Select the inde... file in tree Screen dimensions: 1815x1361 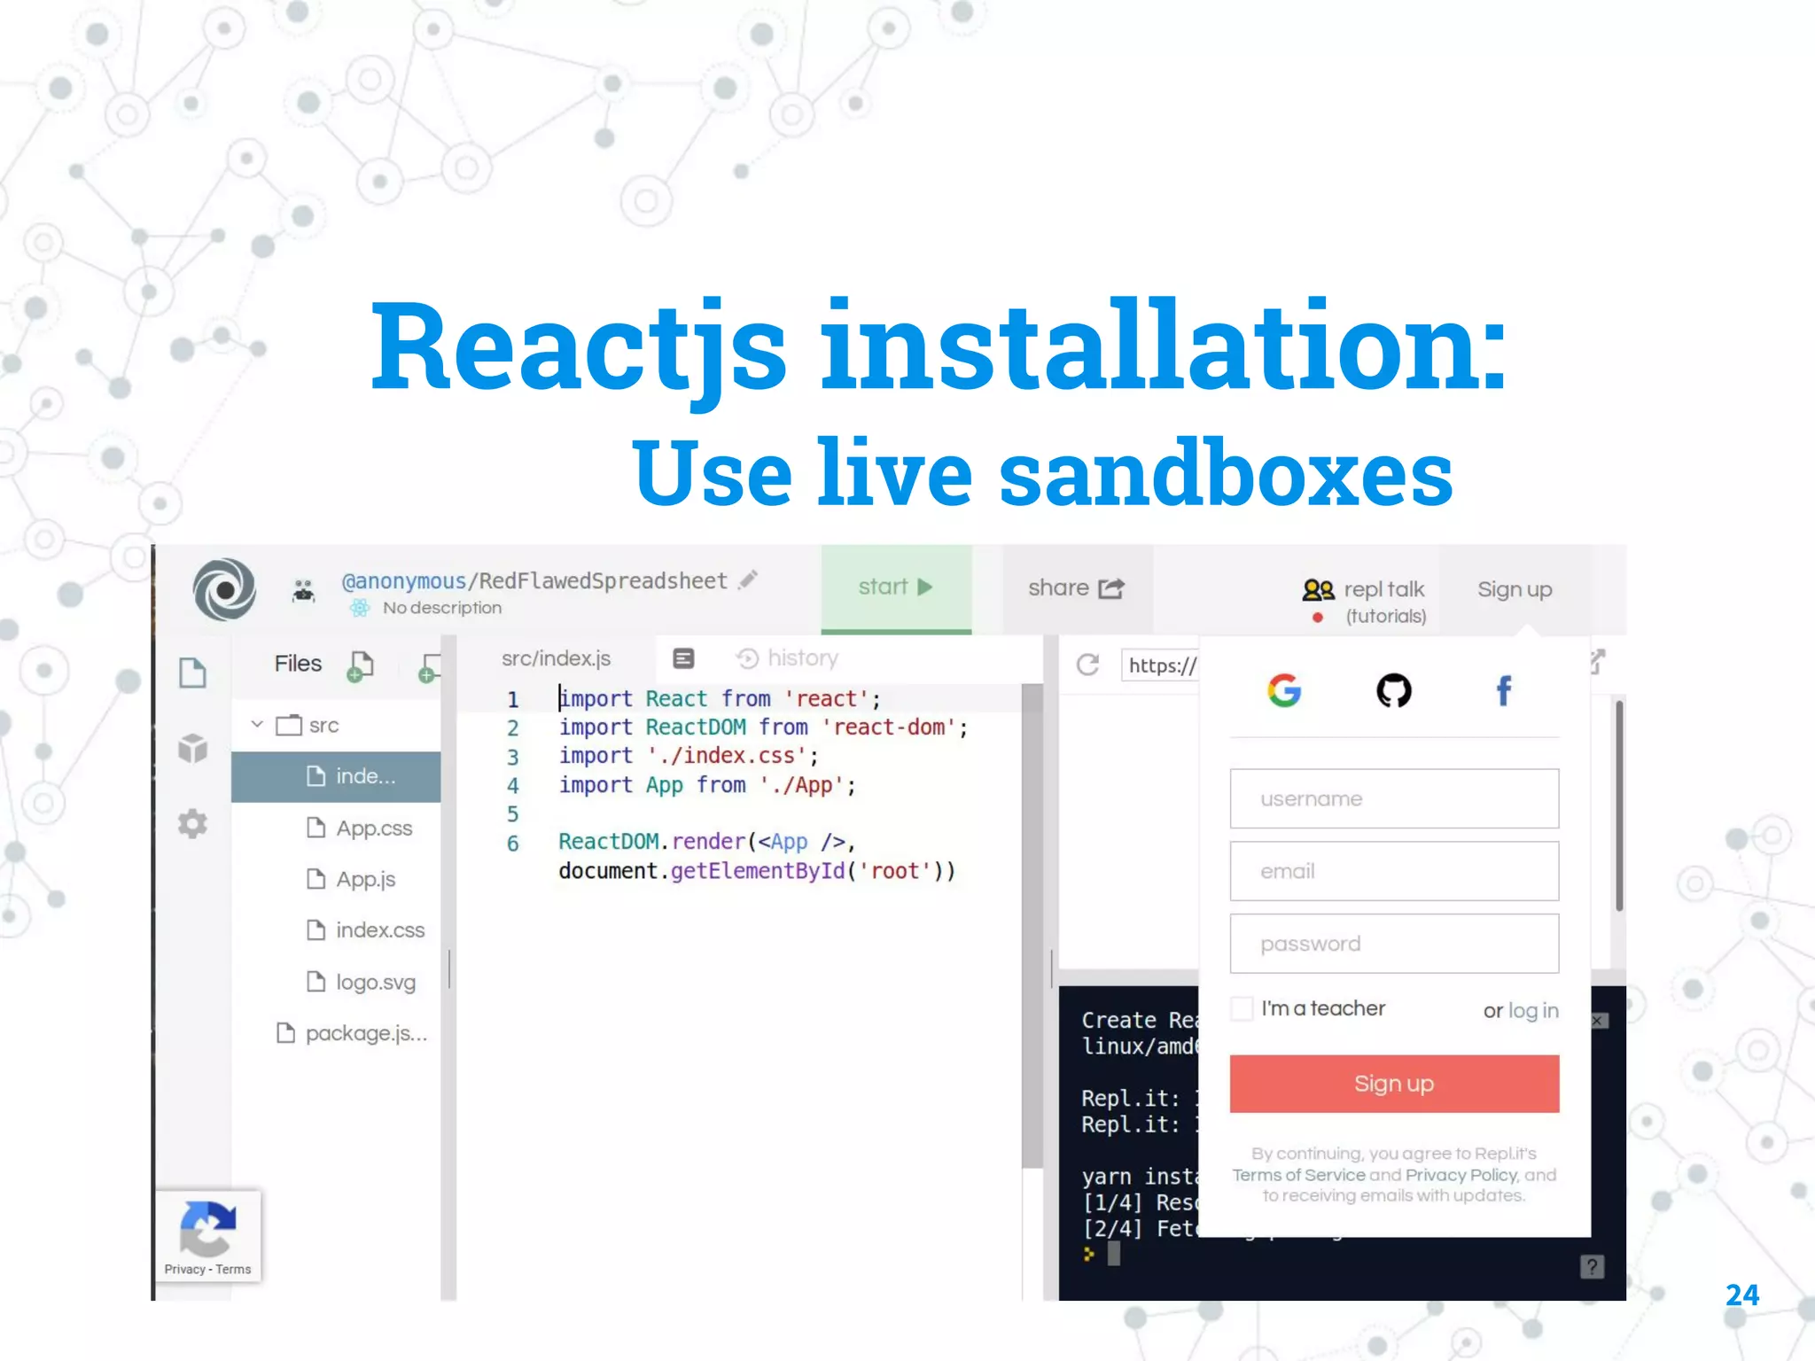coord(337,777)
